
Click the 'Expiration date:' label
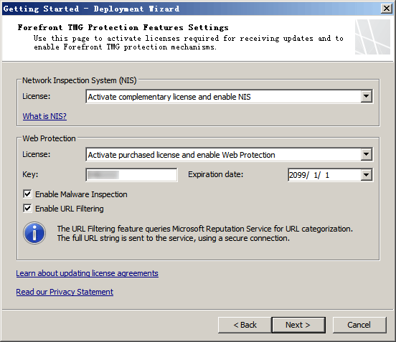pyautogui.click(x=216, y=174)
